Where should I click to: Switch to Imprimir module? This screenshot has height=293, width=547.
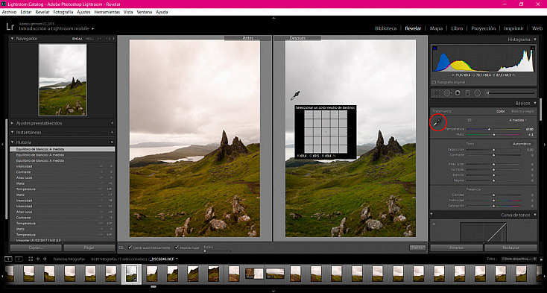[x=513, y=28]
